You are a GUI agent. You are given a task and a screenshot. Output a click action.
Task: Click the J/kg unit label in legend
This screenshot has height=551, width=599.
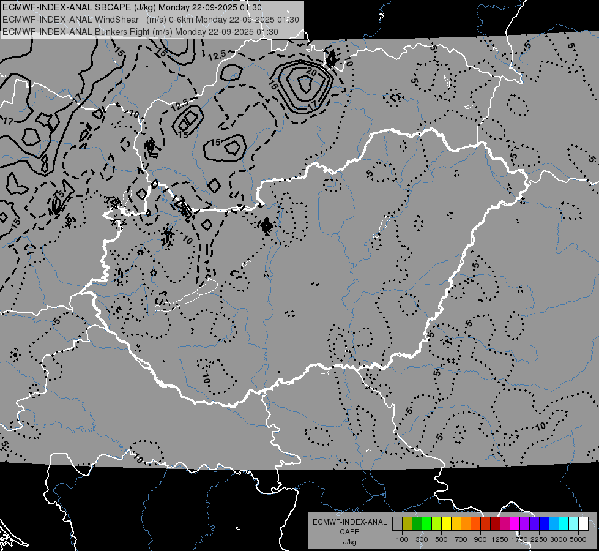[349, 542]
